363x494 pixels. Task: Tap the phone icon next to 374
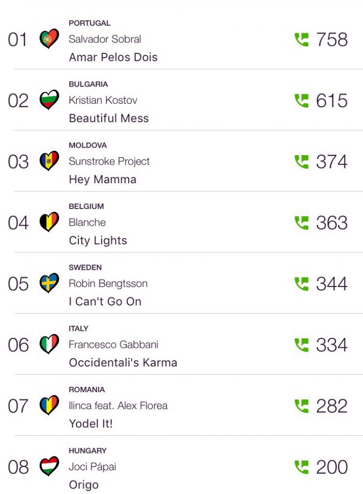pos(301,162)
